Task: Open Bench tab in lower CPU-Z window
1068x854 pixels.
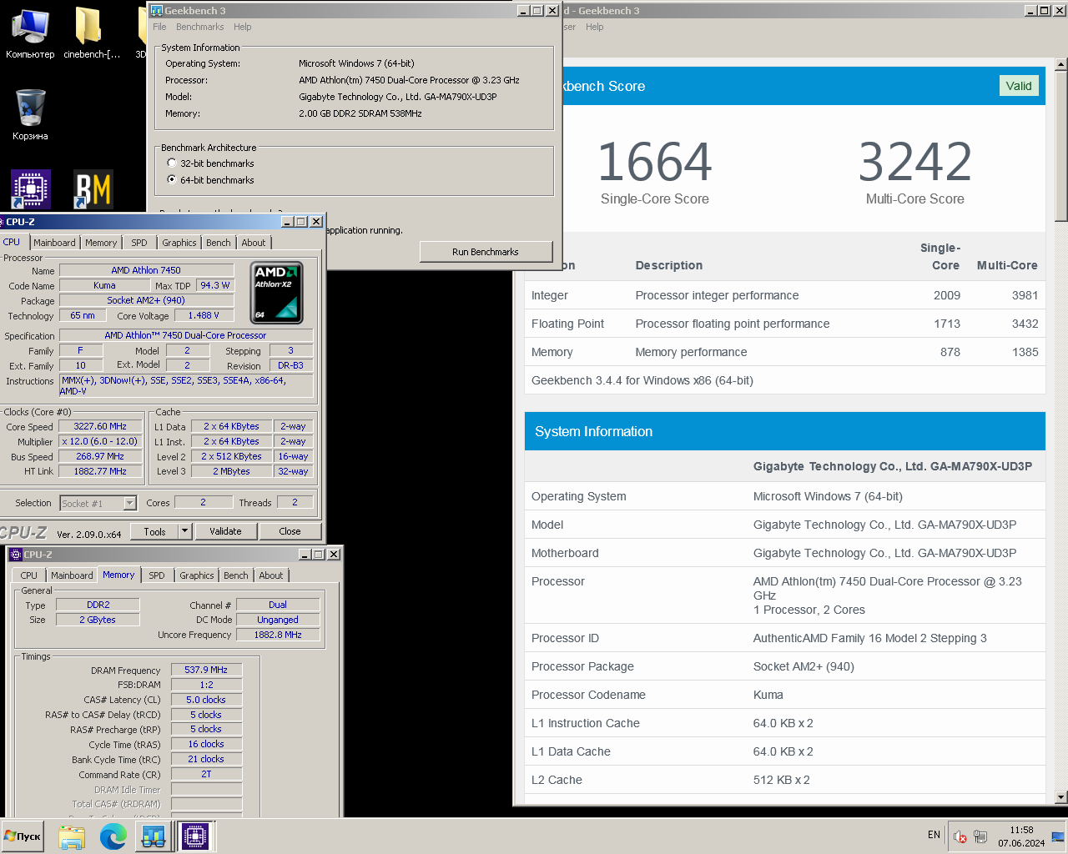Action: pyautogui.click(x=236, y=575)
